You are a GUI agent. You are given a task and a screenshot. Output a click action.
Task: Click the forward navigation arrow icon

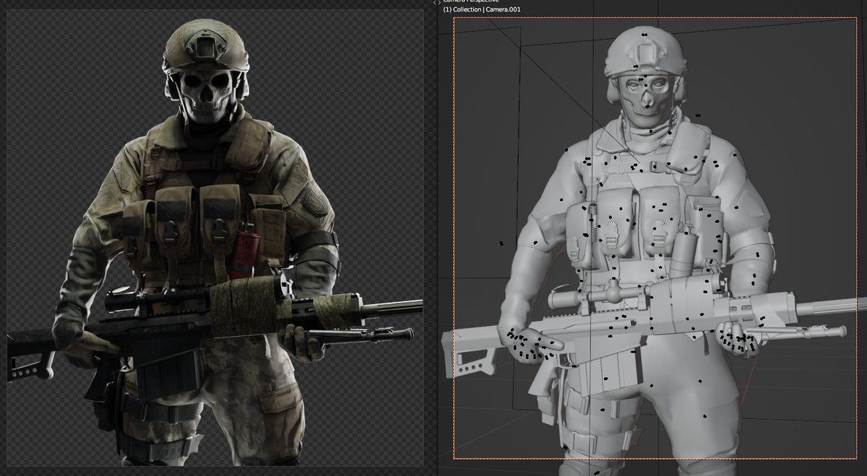click(x=441, y=2)
